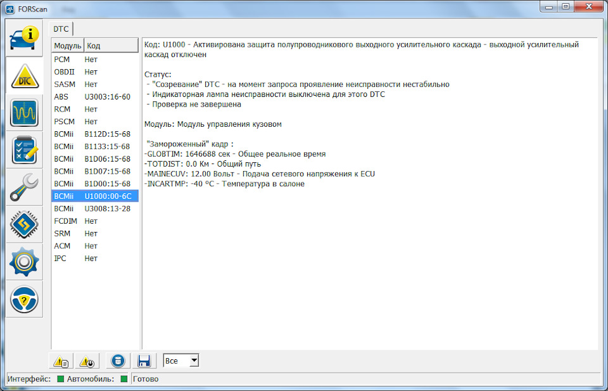Viewport: 608px width, 391px height.
Task: Click the MAINECUV 12.00 Вольт line
Action: [260, 174]
